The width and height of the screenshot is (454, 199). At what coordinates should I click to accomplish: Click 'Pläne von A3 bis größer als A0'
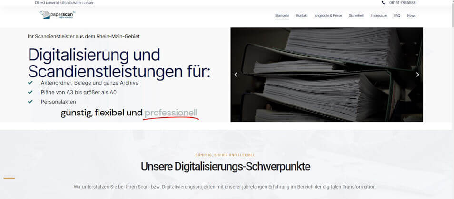click(79, 93)
